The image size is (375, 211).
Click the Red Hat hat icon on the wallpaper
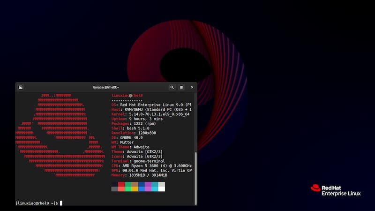(315, 188)
